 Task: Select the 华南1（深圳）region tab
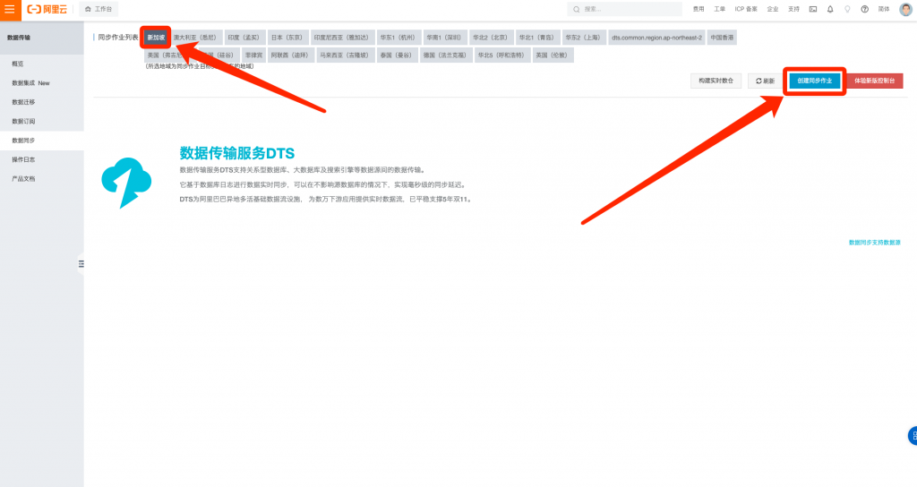tap(444, 38)
